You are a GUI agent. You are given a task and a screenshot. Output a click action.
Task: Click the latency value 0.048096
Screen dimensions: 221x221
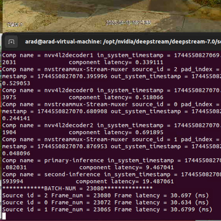pyautogui.click(x=16, y=153)
